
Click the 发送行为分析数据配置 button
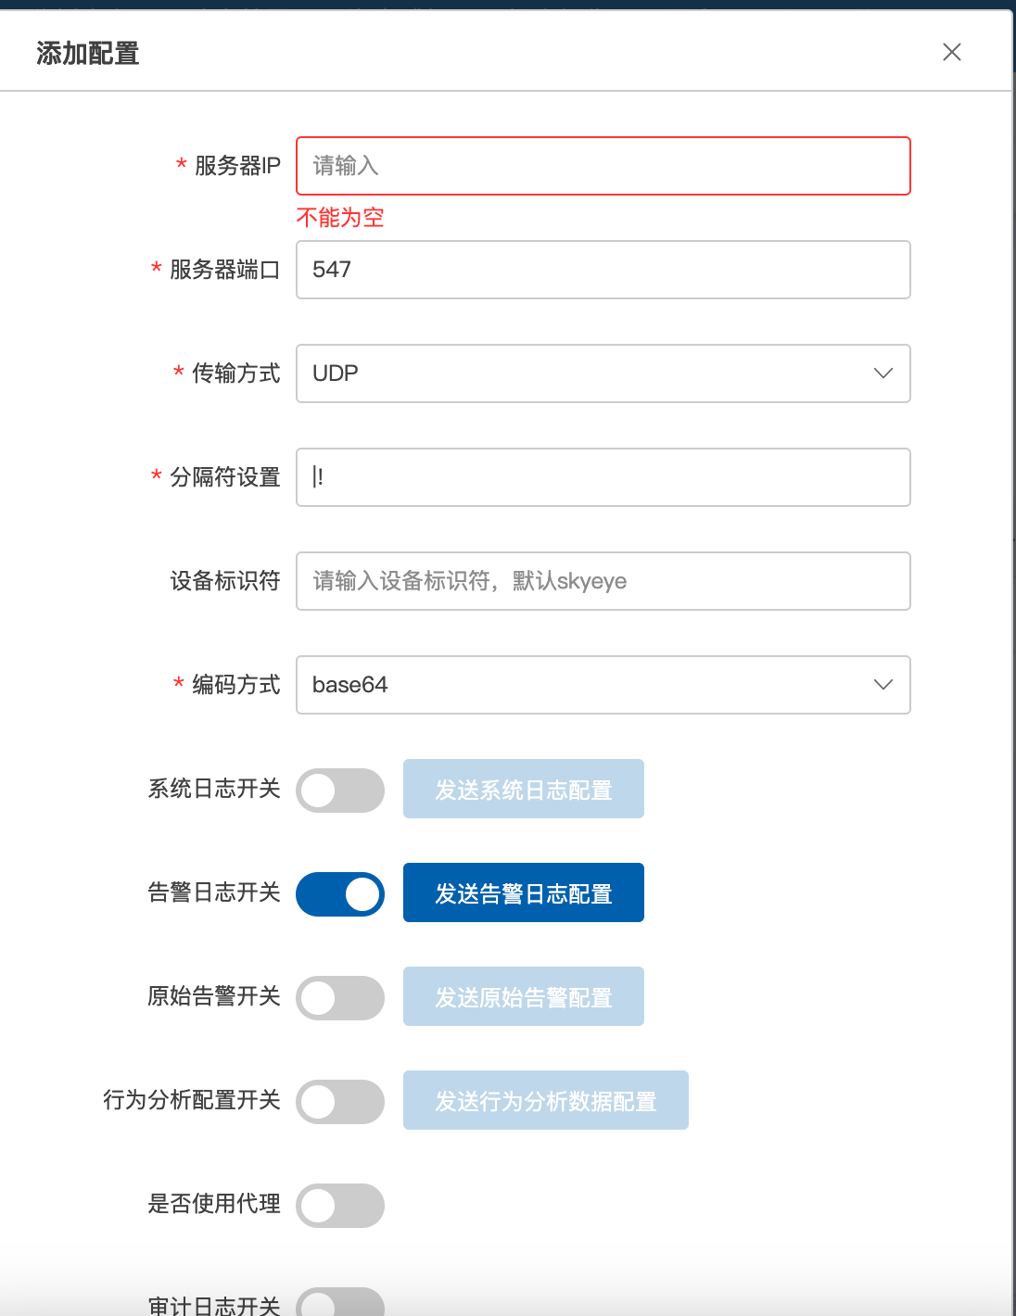click(546, 1101)
